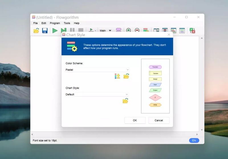Image resolution: width=228 pixels, height=159 pixels.
Task: Open the Edit menu
Action: (x=44, y=23)
